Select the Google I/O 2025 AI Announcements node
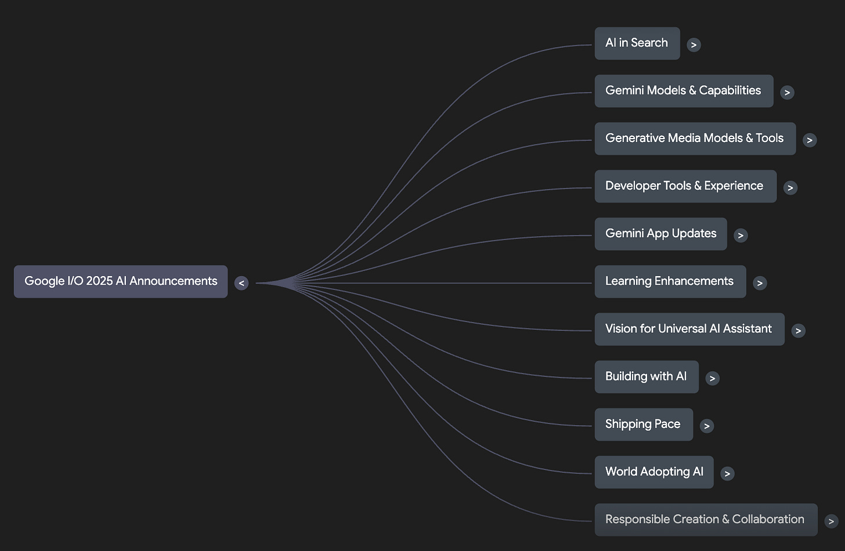845x551 pixels. [x=121, y=281]
